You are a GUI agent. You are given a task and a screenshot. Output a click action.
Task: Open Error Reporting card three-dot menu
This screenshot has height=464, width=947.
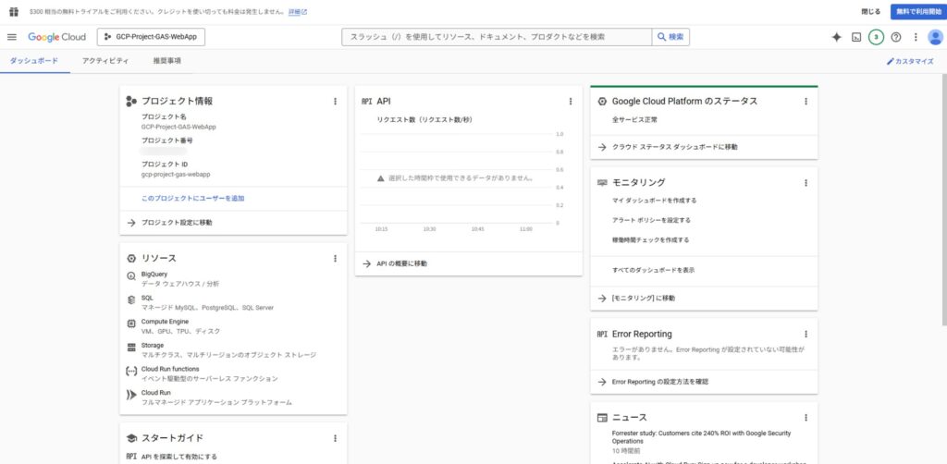806,334
